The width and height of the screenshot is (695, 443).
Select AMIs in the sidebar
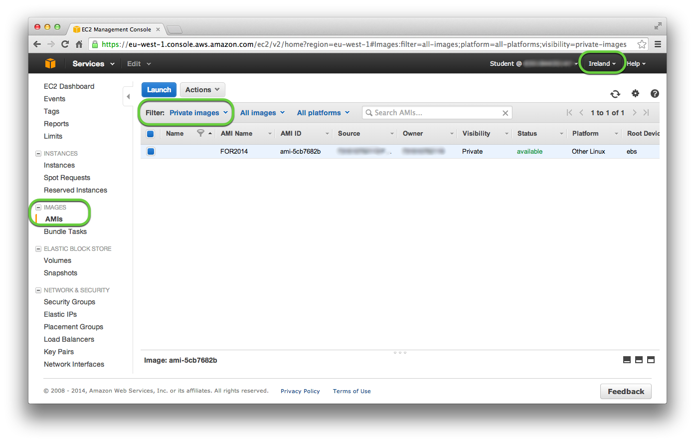[x=54, y=219]
